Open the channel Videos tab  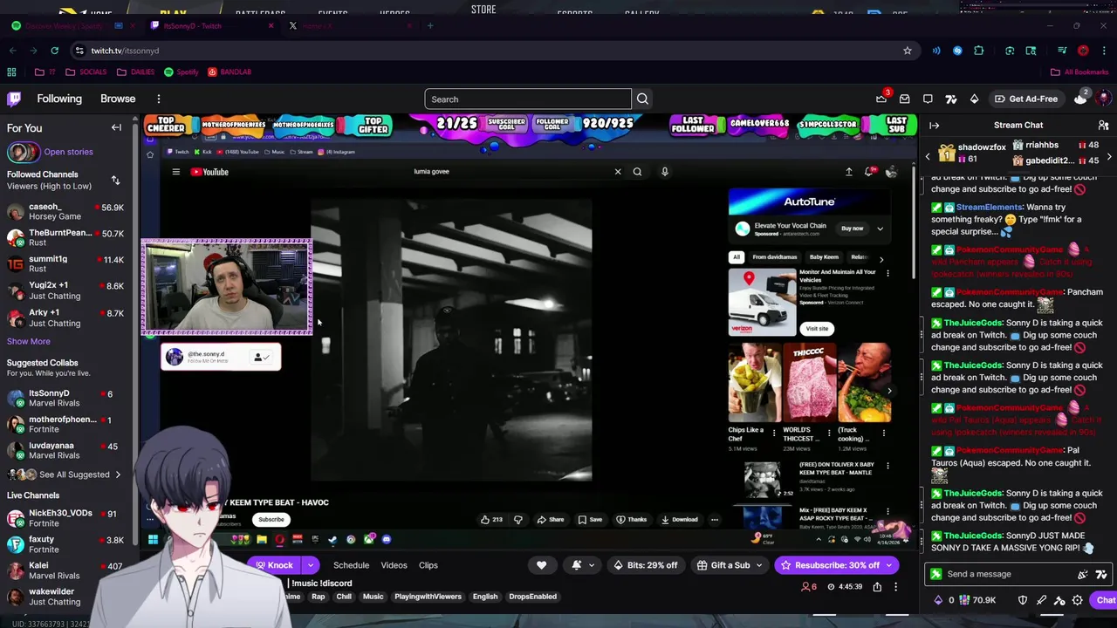394,565
